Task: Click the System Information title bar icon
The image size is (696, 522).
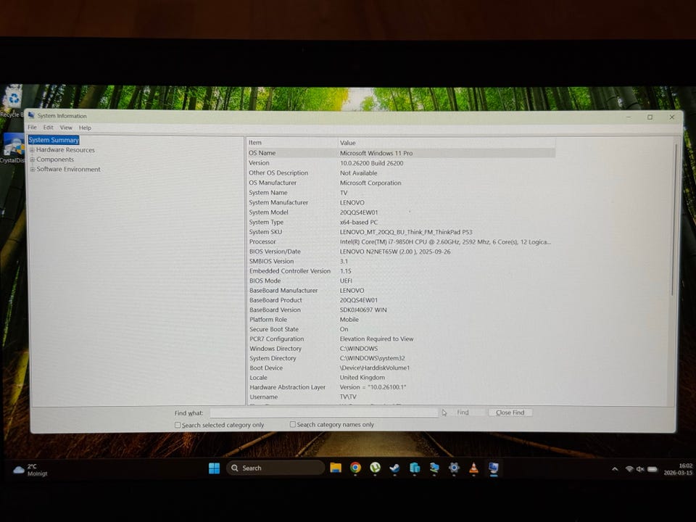Action: (x=31, y=115)
